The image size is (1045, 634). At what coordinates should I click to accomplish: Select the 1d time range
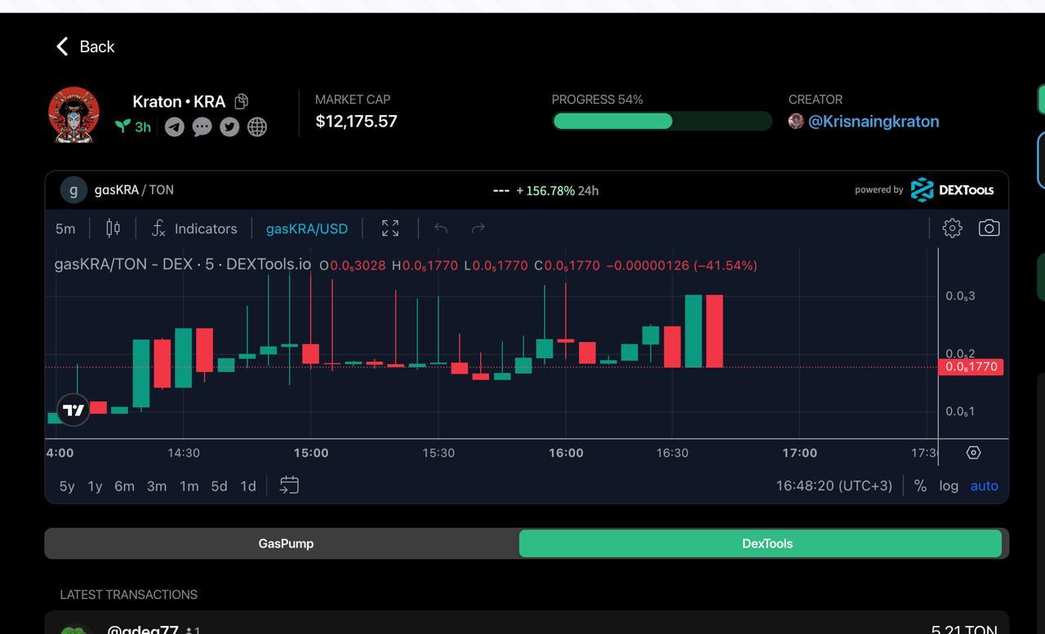248,486
